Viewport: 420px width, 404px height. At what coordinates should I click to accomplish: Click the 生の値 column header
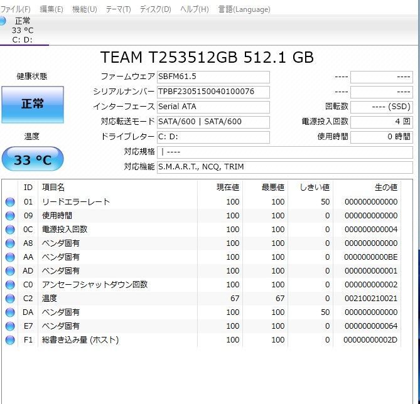[367, 188]
